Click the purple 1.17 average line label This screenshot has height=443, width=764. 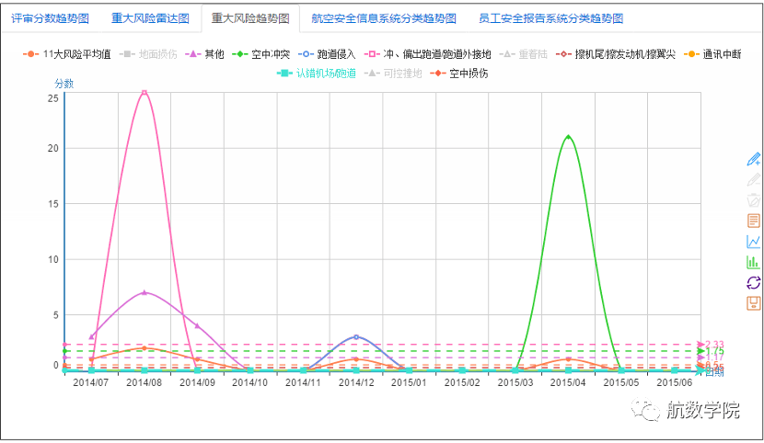(x=714, y=358)
